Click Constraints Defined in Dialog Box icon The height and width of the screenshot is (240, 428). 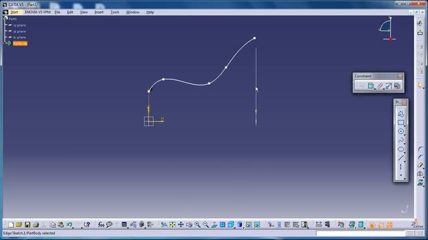coord(361,86)
